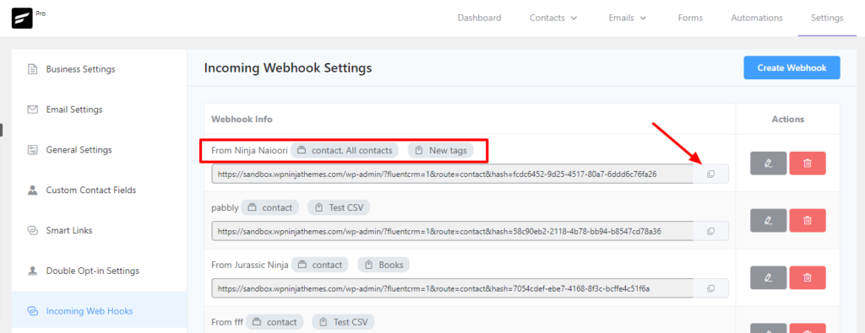Copy the pabbly webhook URL
The width and height of the screenshot is (865, 333).
click(x=710, y=231)
